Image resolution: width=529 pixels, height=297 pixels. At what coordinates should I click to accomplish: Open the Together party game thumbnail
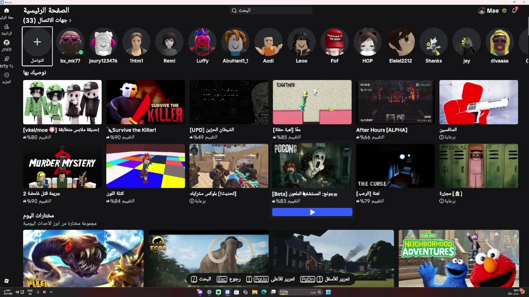tap(312, 102)
